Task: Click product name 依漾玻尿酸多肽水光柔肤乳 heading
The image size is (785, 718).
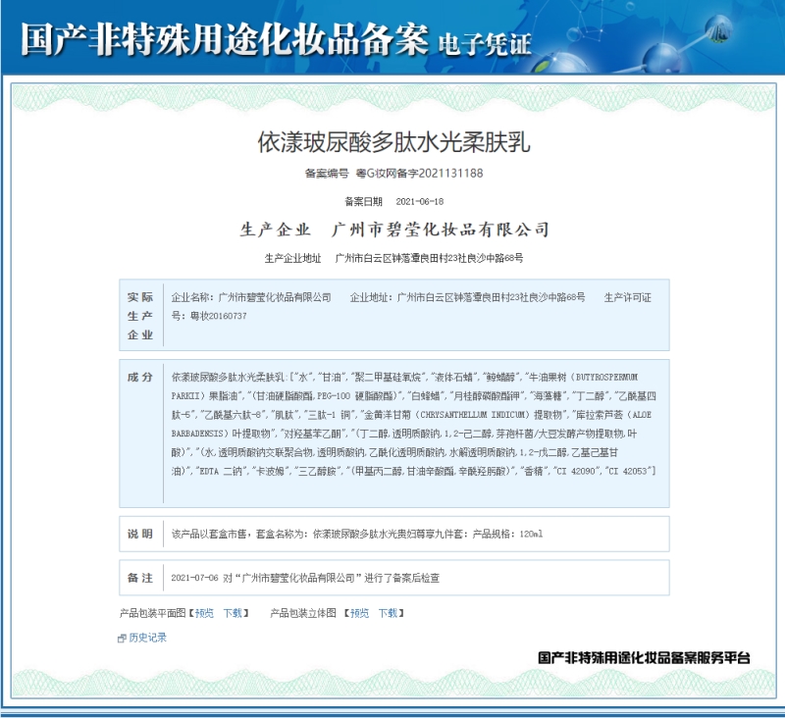Action: [392, 141]
